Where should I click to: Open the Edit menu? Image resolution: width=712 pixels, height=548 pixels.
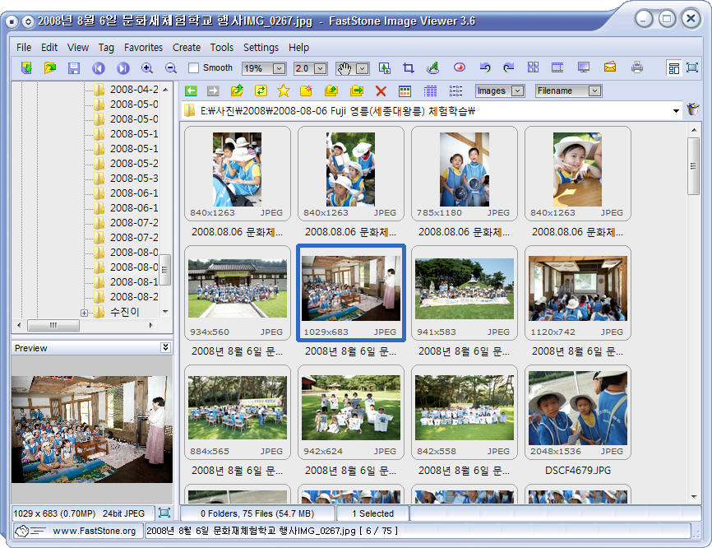click(49, 47)
